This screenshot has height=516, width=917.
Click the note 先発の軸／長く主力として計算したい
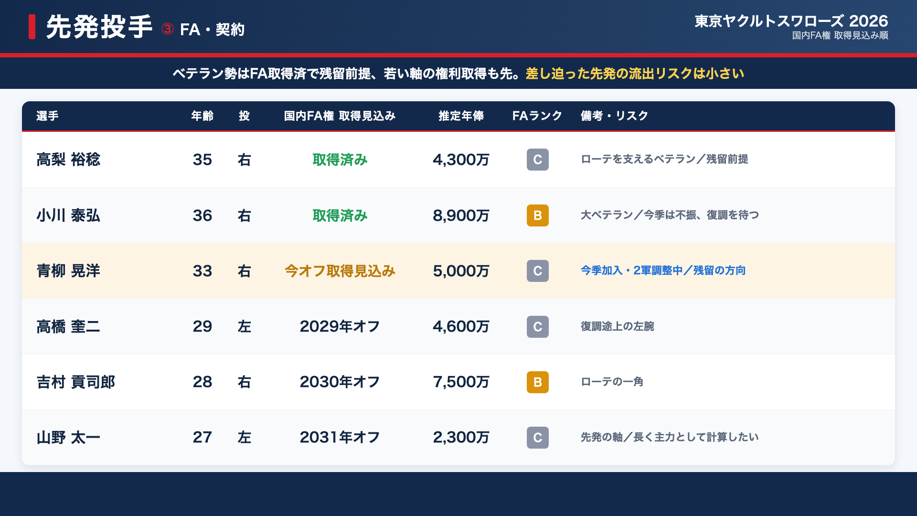670,437
